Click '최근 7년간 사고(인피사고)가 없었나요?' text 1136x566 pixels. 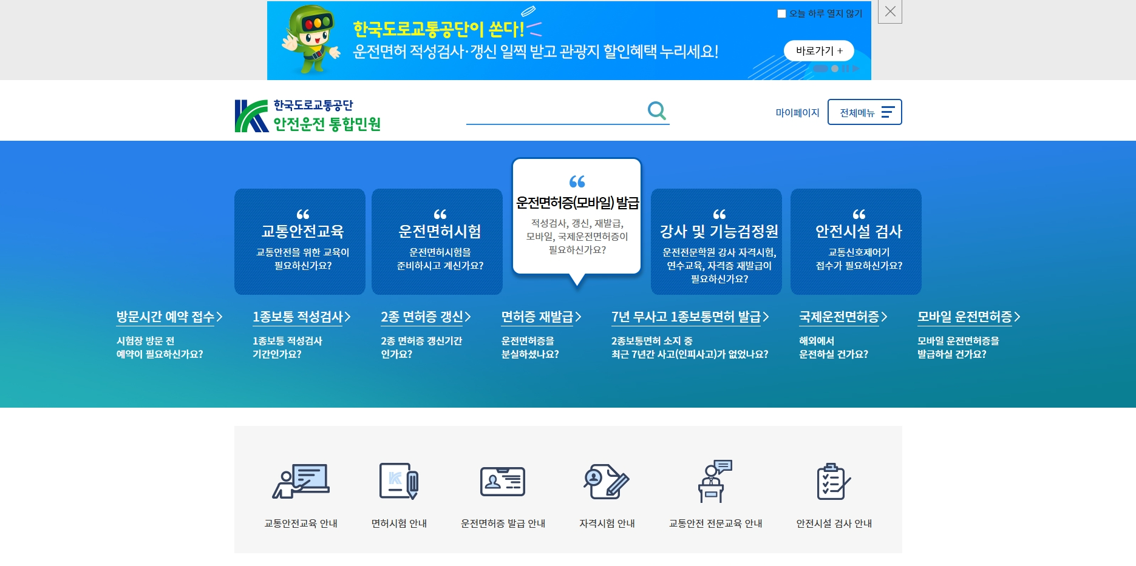coord(690,354)
